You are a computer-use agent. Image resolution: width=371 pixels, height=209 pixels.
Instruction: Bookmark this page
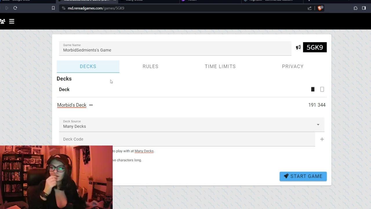(53, 8)
